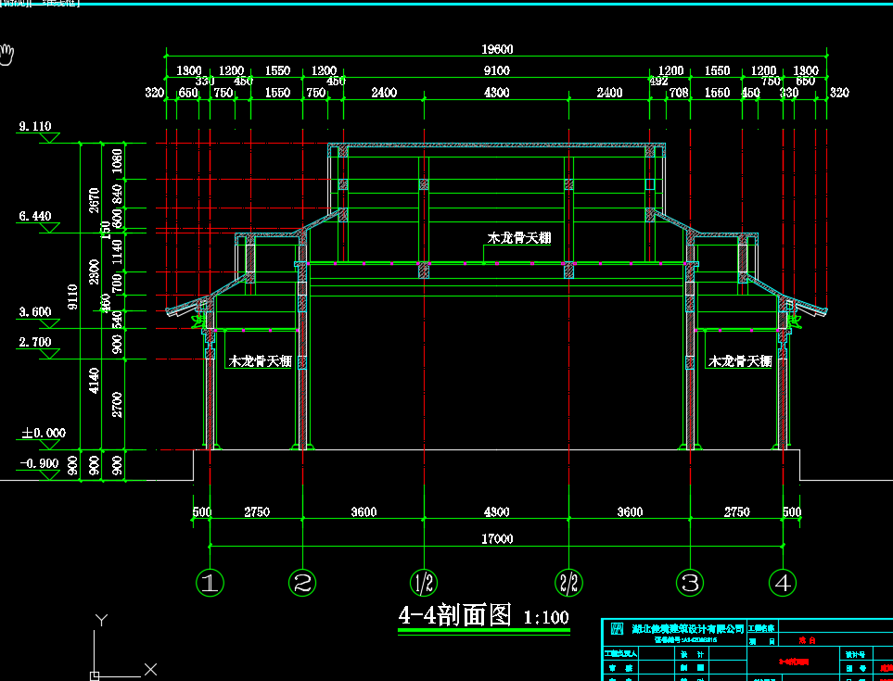The width and height of the screenshot is (893, 681).
Task: Click the UCS X-Y axis icon
Action: [124, 648]
